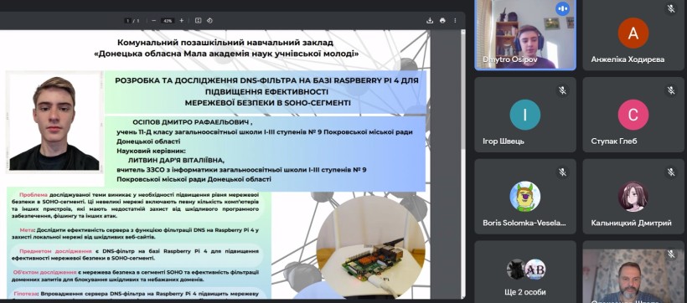Viewport: 687px width, 303px height.
Task: Zoom out with the minus icon
Action: [154, 21]
